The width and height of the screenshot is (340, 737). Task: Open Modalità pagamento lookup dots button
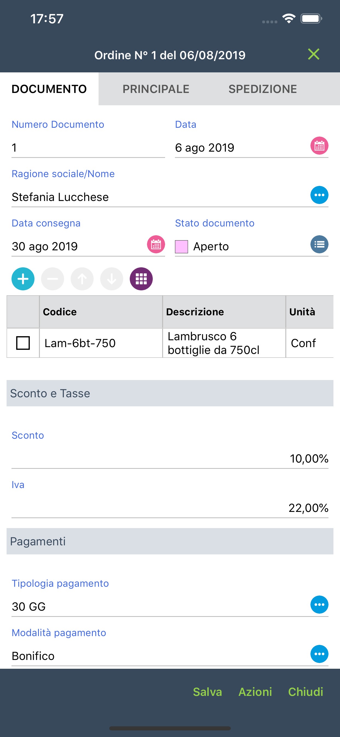coord(319,654)
